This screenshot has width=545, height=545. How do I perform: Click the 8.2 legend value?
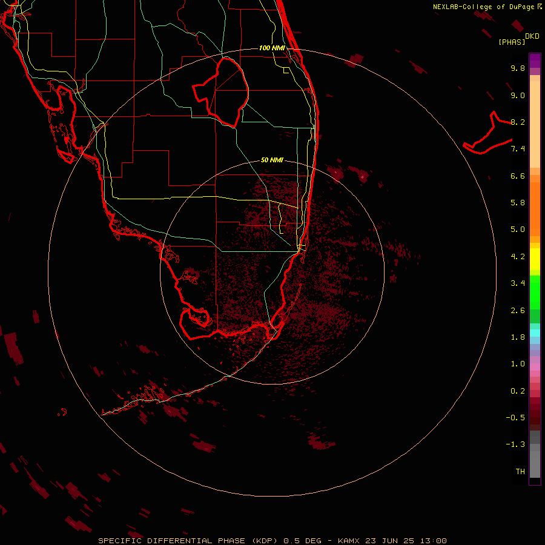point(518,122)
